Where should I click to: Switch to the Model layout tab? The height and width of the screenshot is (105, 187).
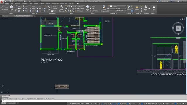click(4, 103)
